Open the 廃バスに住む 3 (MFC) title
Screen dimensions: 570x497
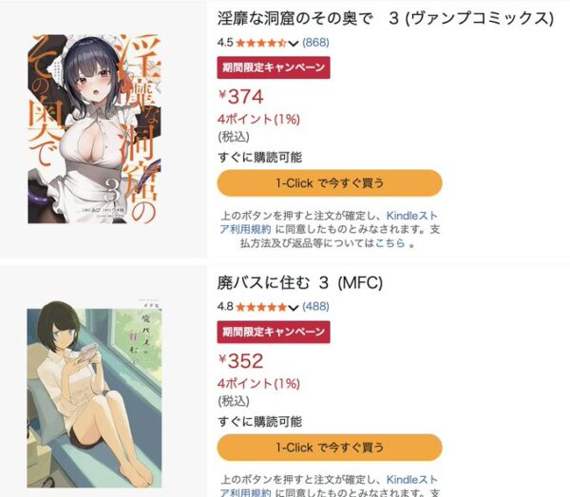(x=300, y=282)
